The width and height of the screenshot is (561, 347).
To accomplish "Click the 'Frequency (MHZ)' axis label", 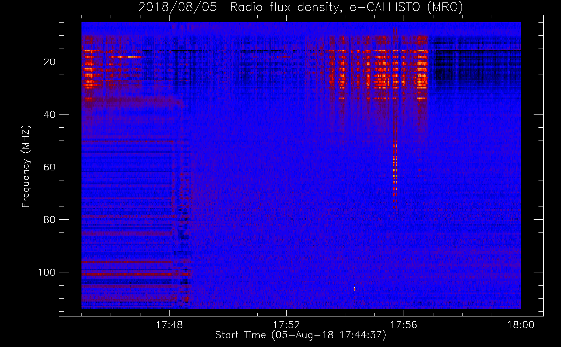I will pos(26,167).
